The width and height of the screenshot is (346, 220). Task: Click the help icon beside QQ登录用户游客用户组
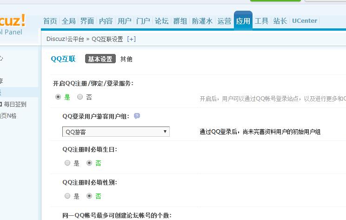click(137, 116)
